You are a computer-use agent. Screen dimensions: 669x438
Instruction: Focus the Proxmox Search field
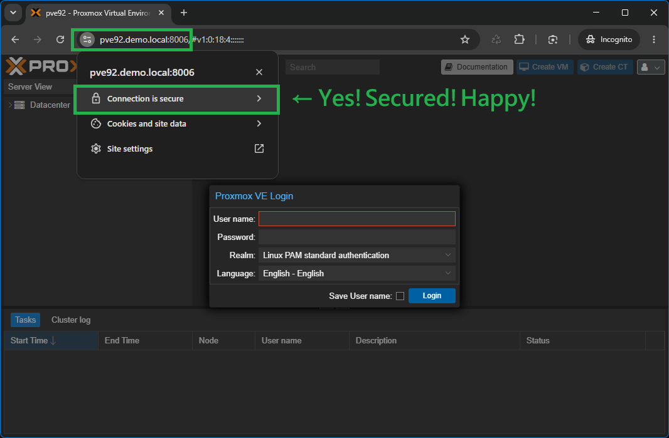coord(333,67)
